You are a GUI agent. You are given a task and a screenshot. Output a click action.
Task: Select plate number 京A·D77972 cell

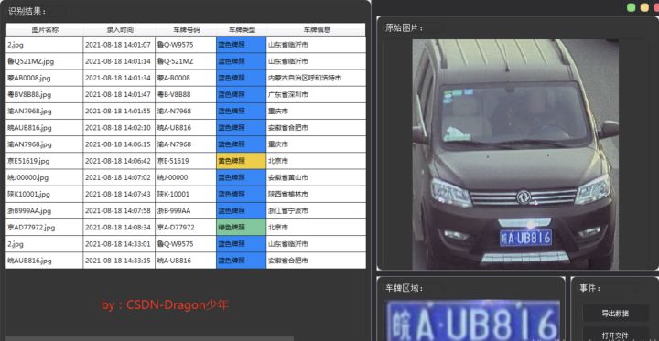186,228
